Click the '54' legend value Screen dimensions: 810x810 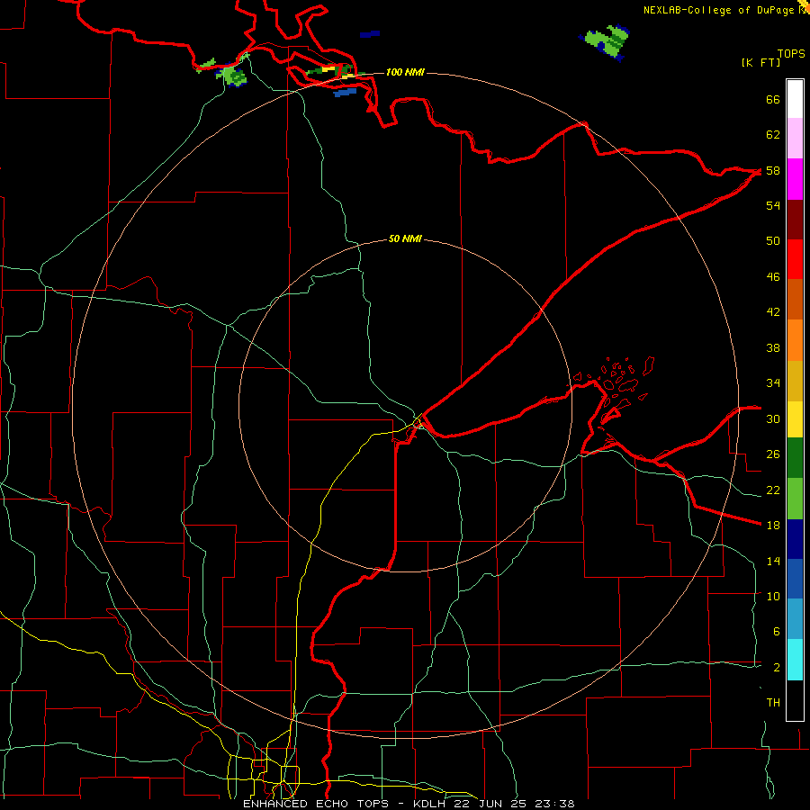pos(773,205)
